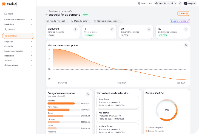Click the icon on the Monto de descuento card
Image resolution: width=199 pixels, height=134 pixels.
(x=75, y=29)
